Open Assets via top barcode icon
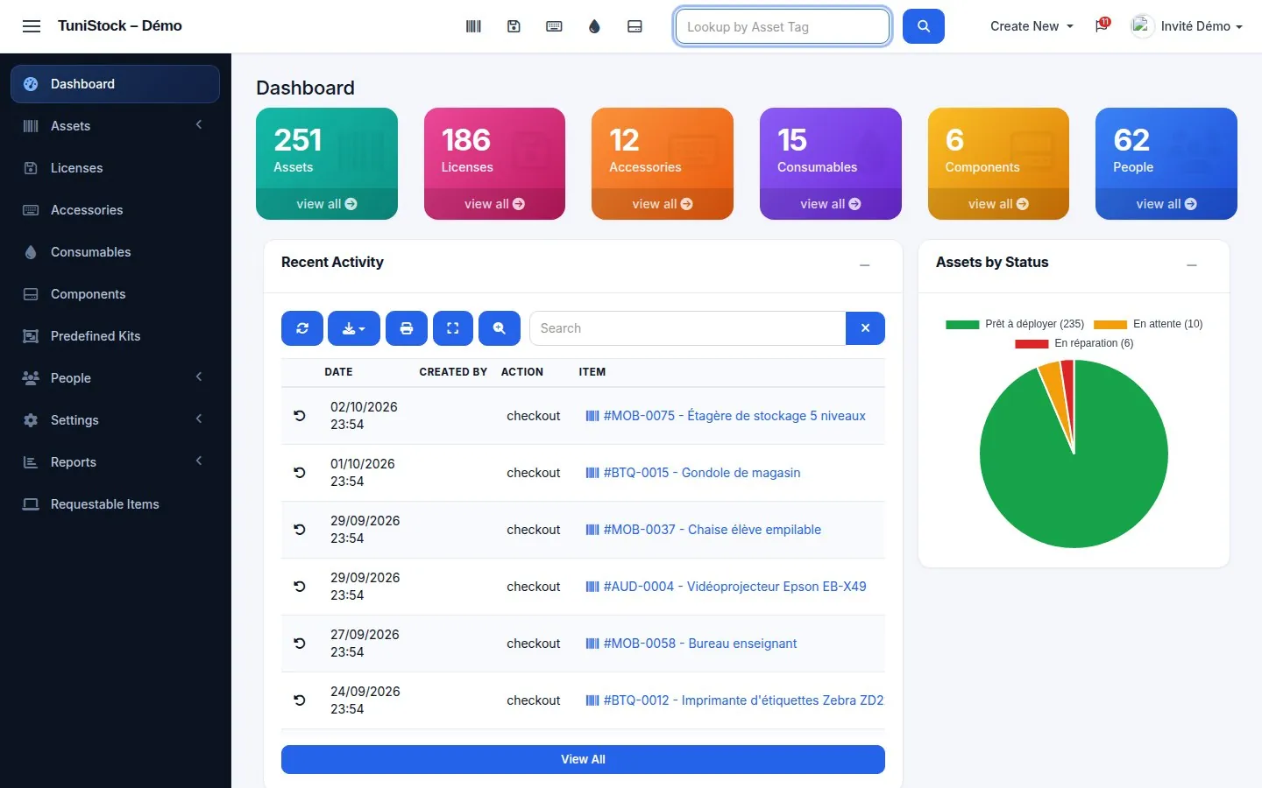 coord(473,26)
